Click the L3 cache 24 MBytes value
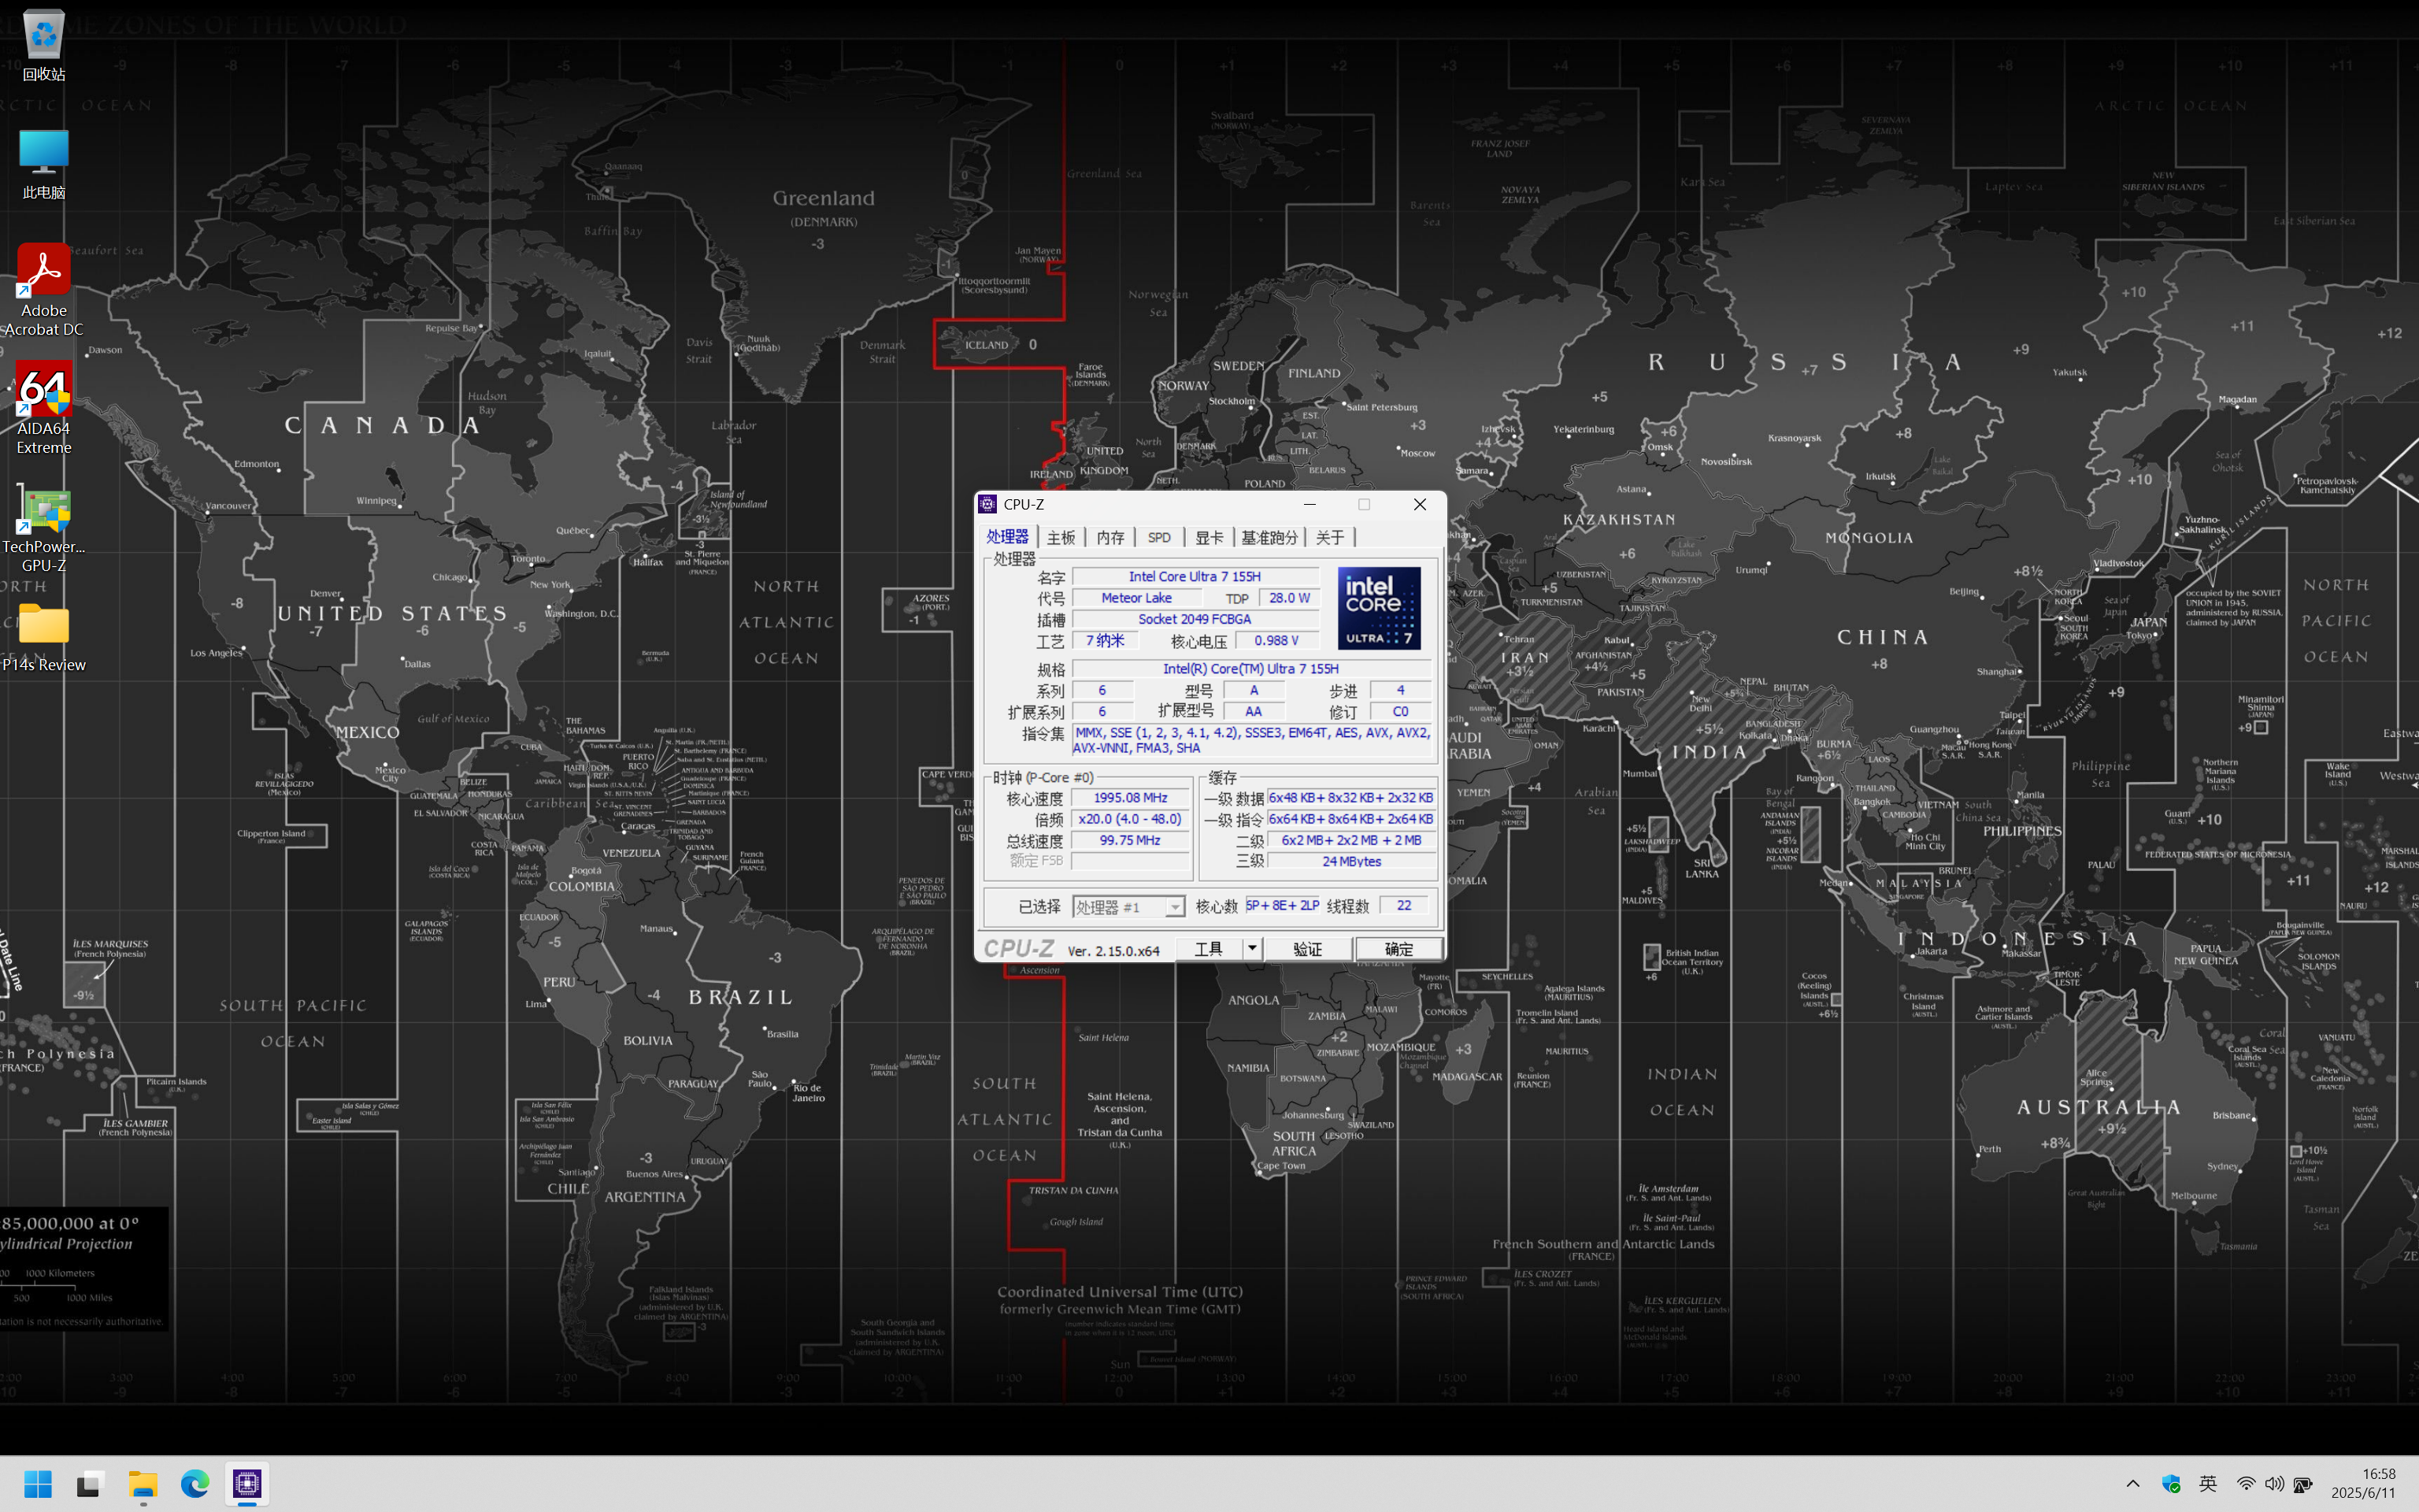Viewport: 2419px width, 1512px height. point(1350,861)
